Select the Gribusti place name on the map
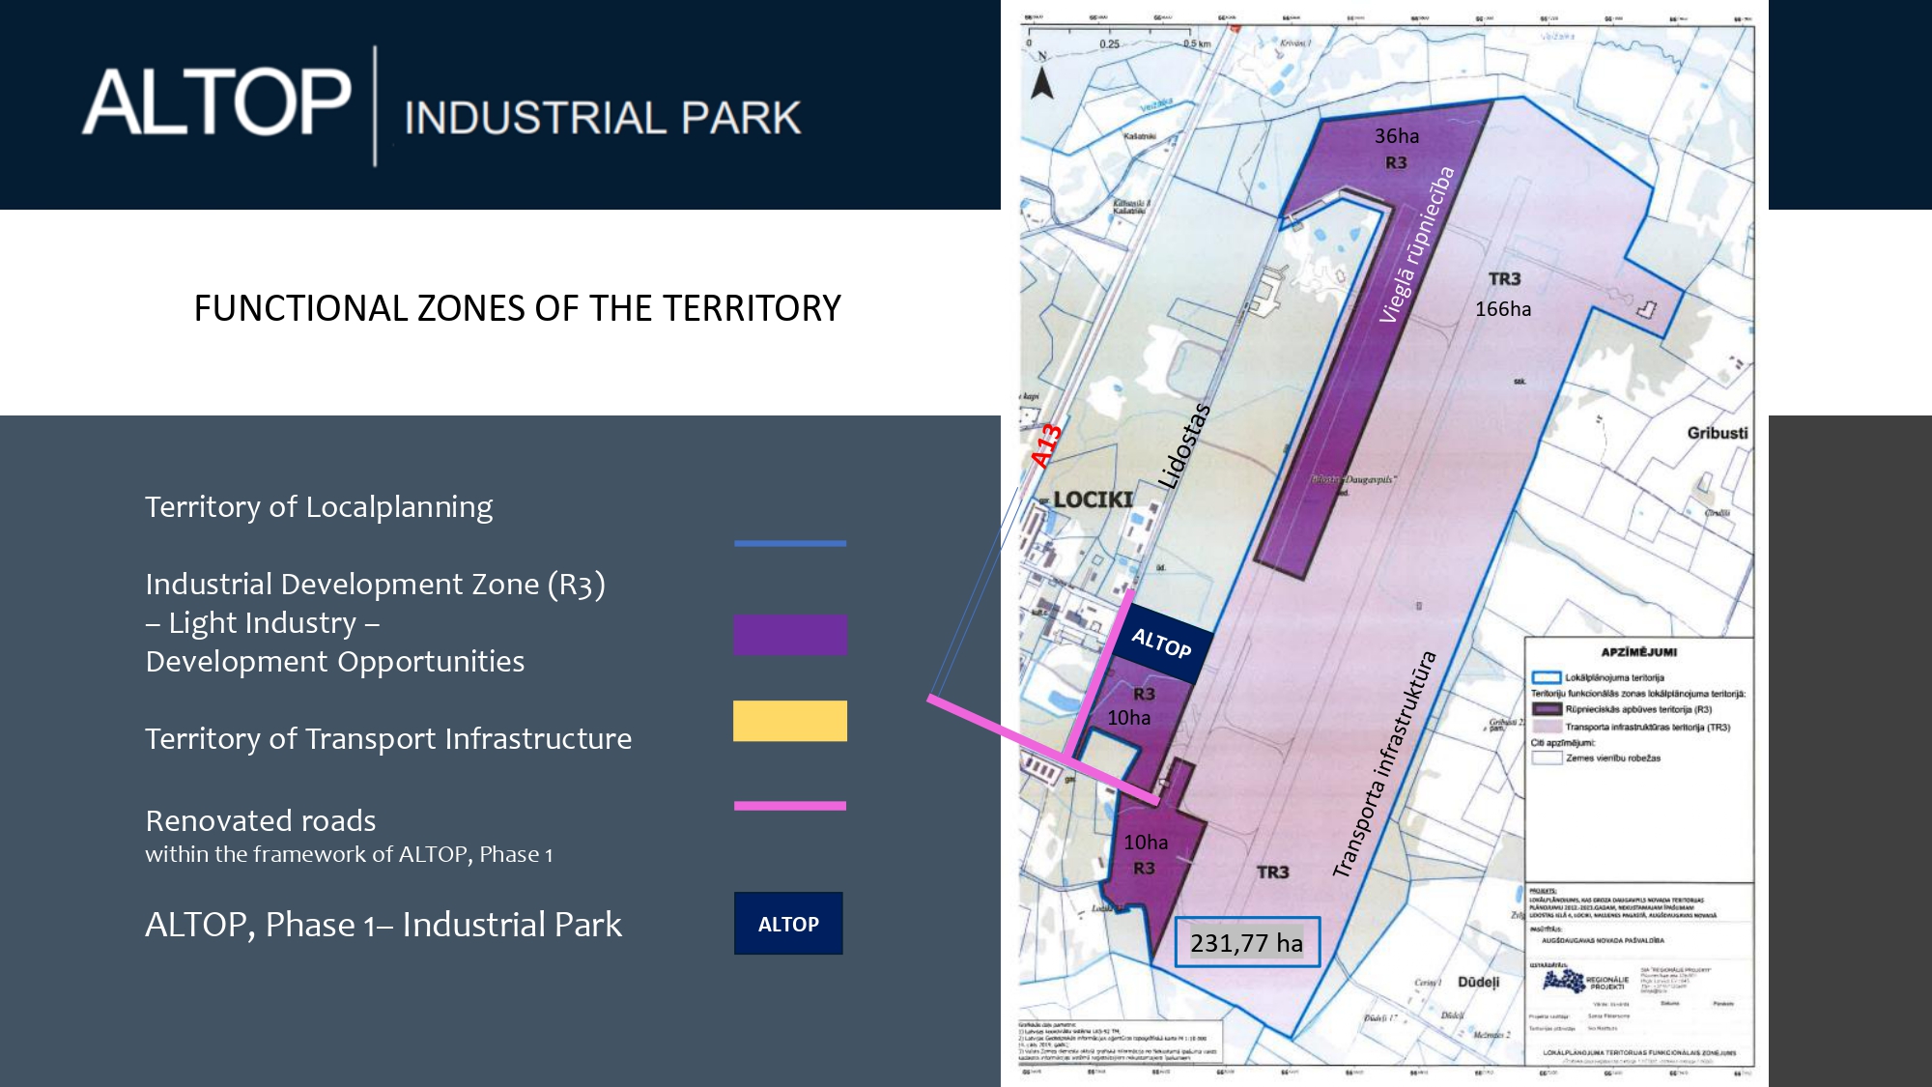 tap(1718, 433)
